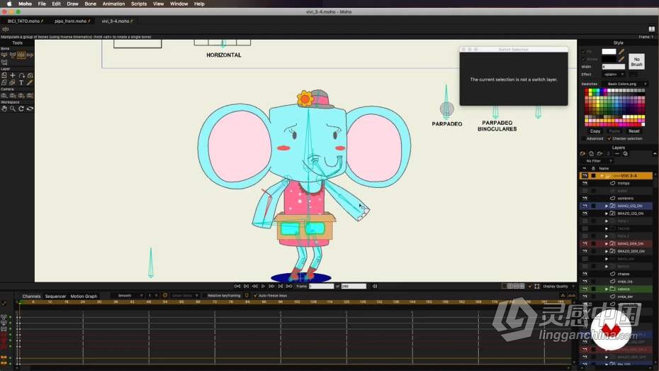Open the Basic Colors swatches dropdown
This screenshot has height=371, width=659.
pyautogui.click(x=624, y=84)
